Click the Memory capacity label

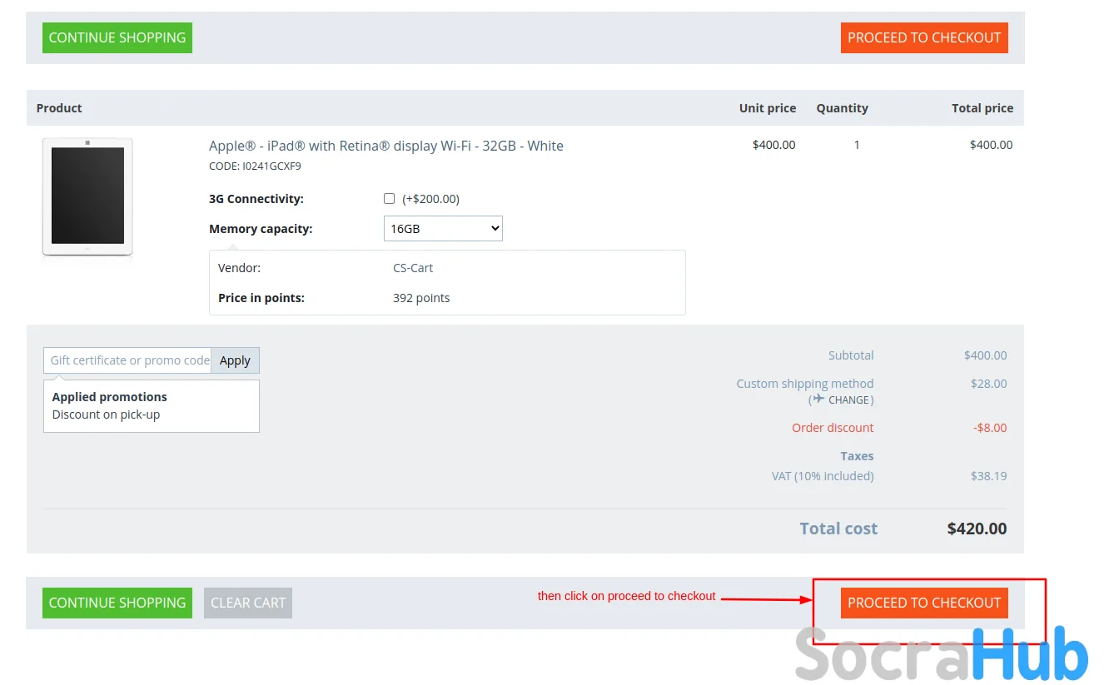point(261,229)
